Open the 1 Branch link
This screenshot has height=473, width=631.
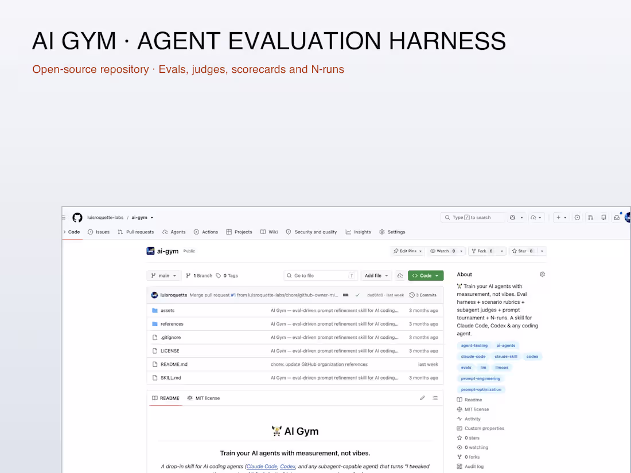(x=199, y=276)
